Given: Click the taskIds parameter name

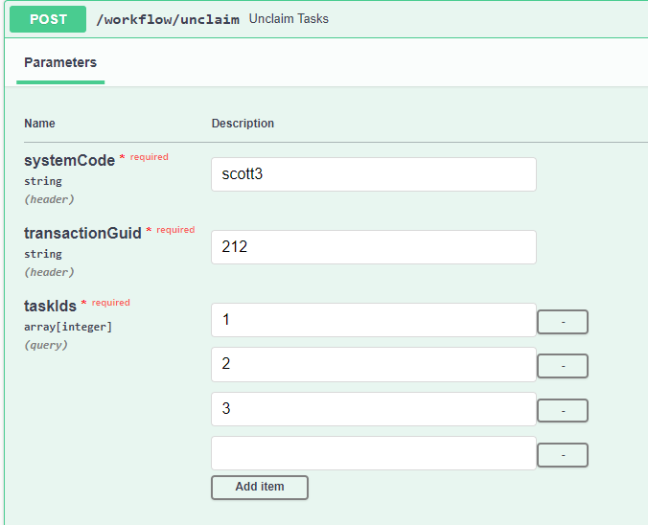Looking at the screenshot, I should coord(50,306).
